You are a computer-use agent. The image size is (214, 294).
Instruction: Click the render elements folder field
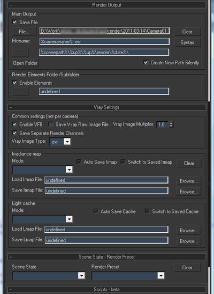coord(104,91)
